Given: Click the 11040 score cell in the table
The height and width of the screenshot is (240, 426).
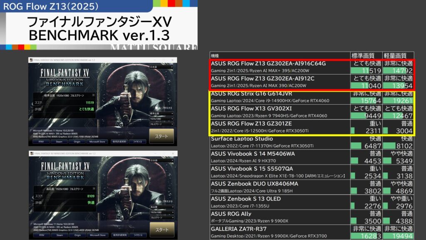Looking at the screenshot, I should (366, 86).
